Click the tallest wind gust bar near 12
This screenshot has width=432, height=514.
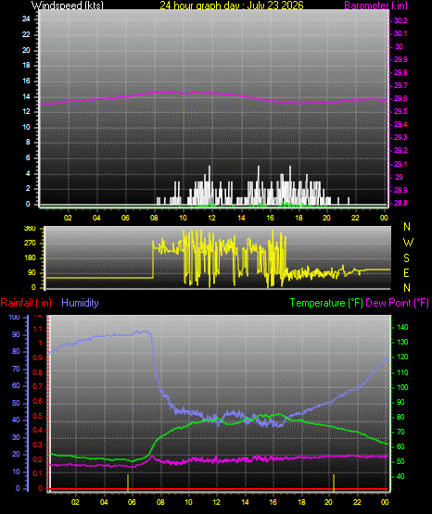click(210, 185)
